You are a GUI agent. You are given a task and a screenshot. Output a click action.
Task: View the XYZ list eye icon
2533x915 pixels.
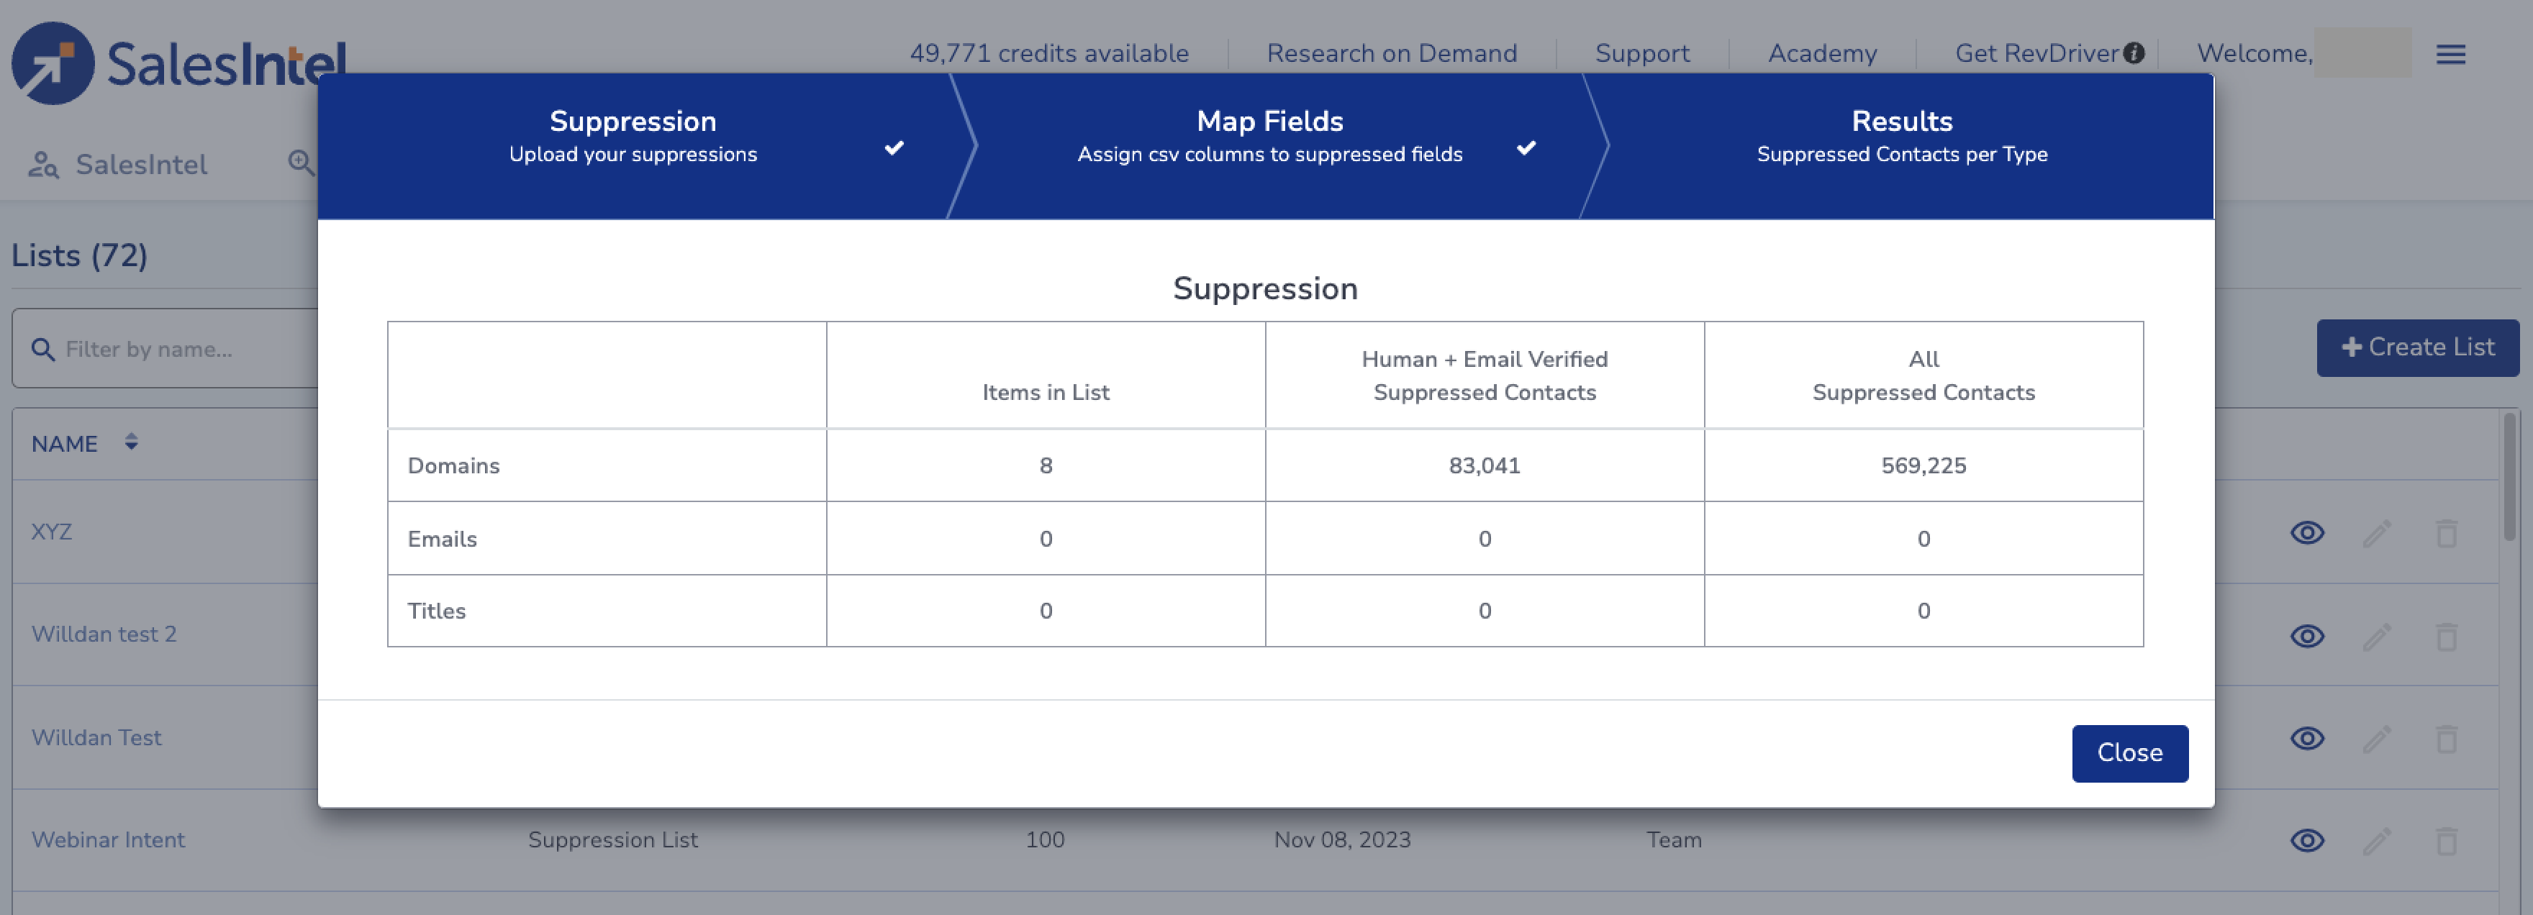[x=2307, y=533]
